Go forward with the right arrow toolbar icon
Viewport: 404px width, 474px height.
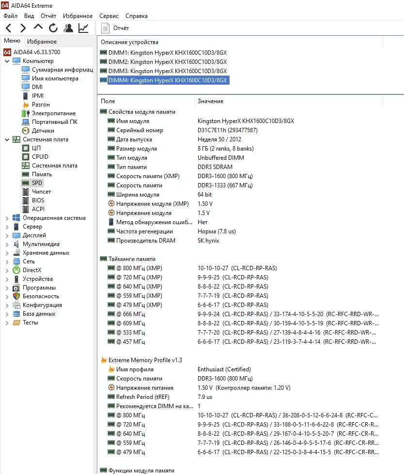[x=23, y=28]
